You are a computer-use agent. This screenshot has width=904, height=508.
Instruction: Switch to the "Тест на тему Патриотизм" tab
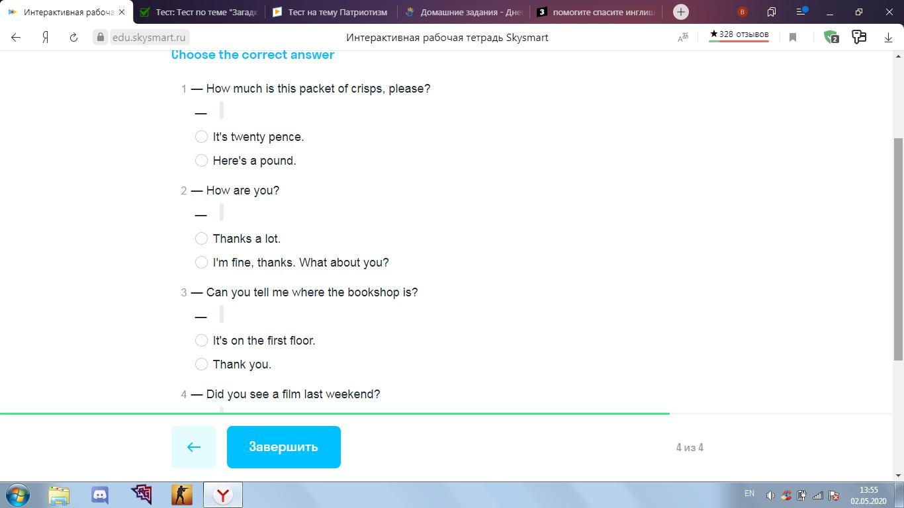[x=331, y=12]
